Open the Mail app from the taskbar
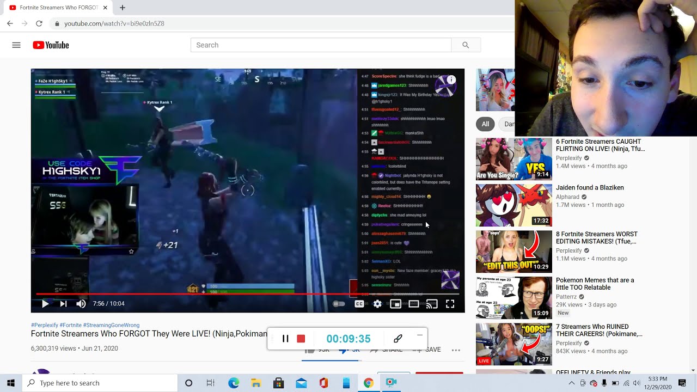The width and height of the screenshot is (697, 392). (x=301, y=383)
